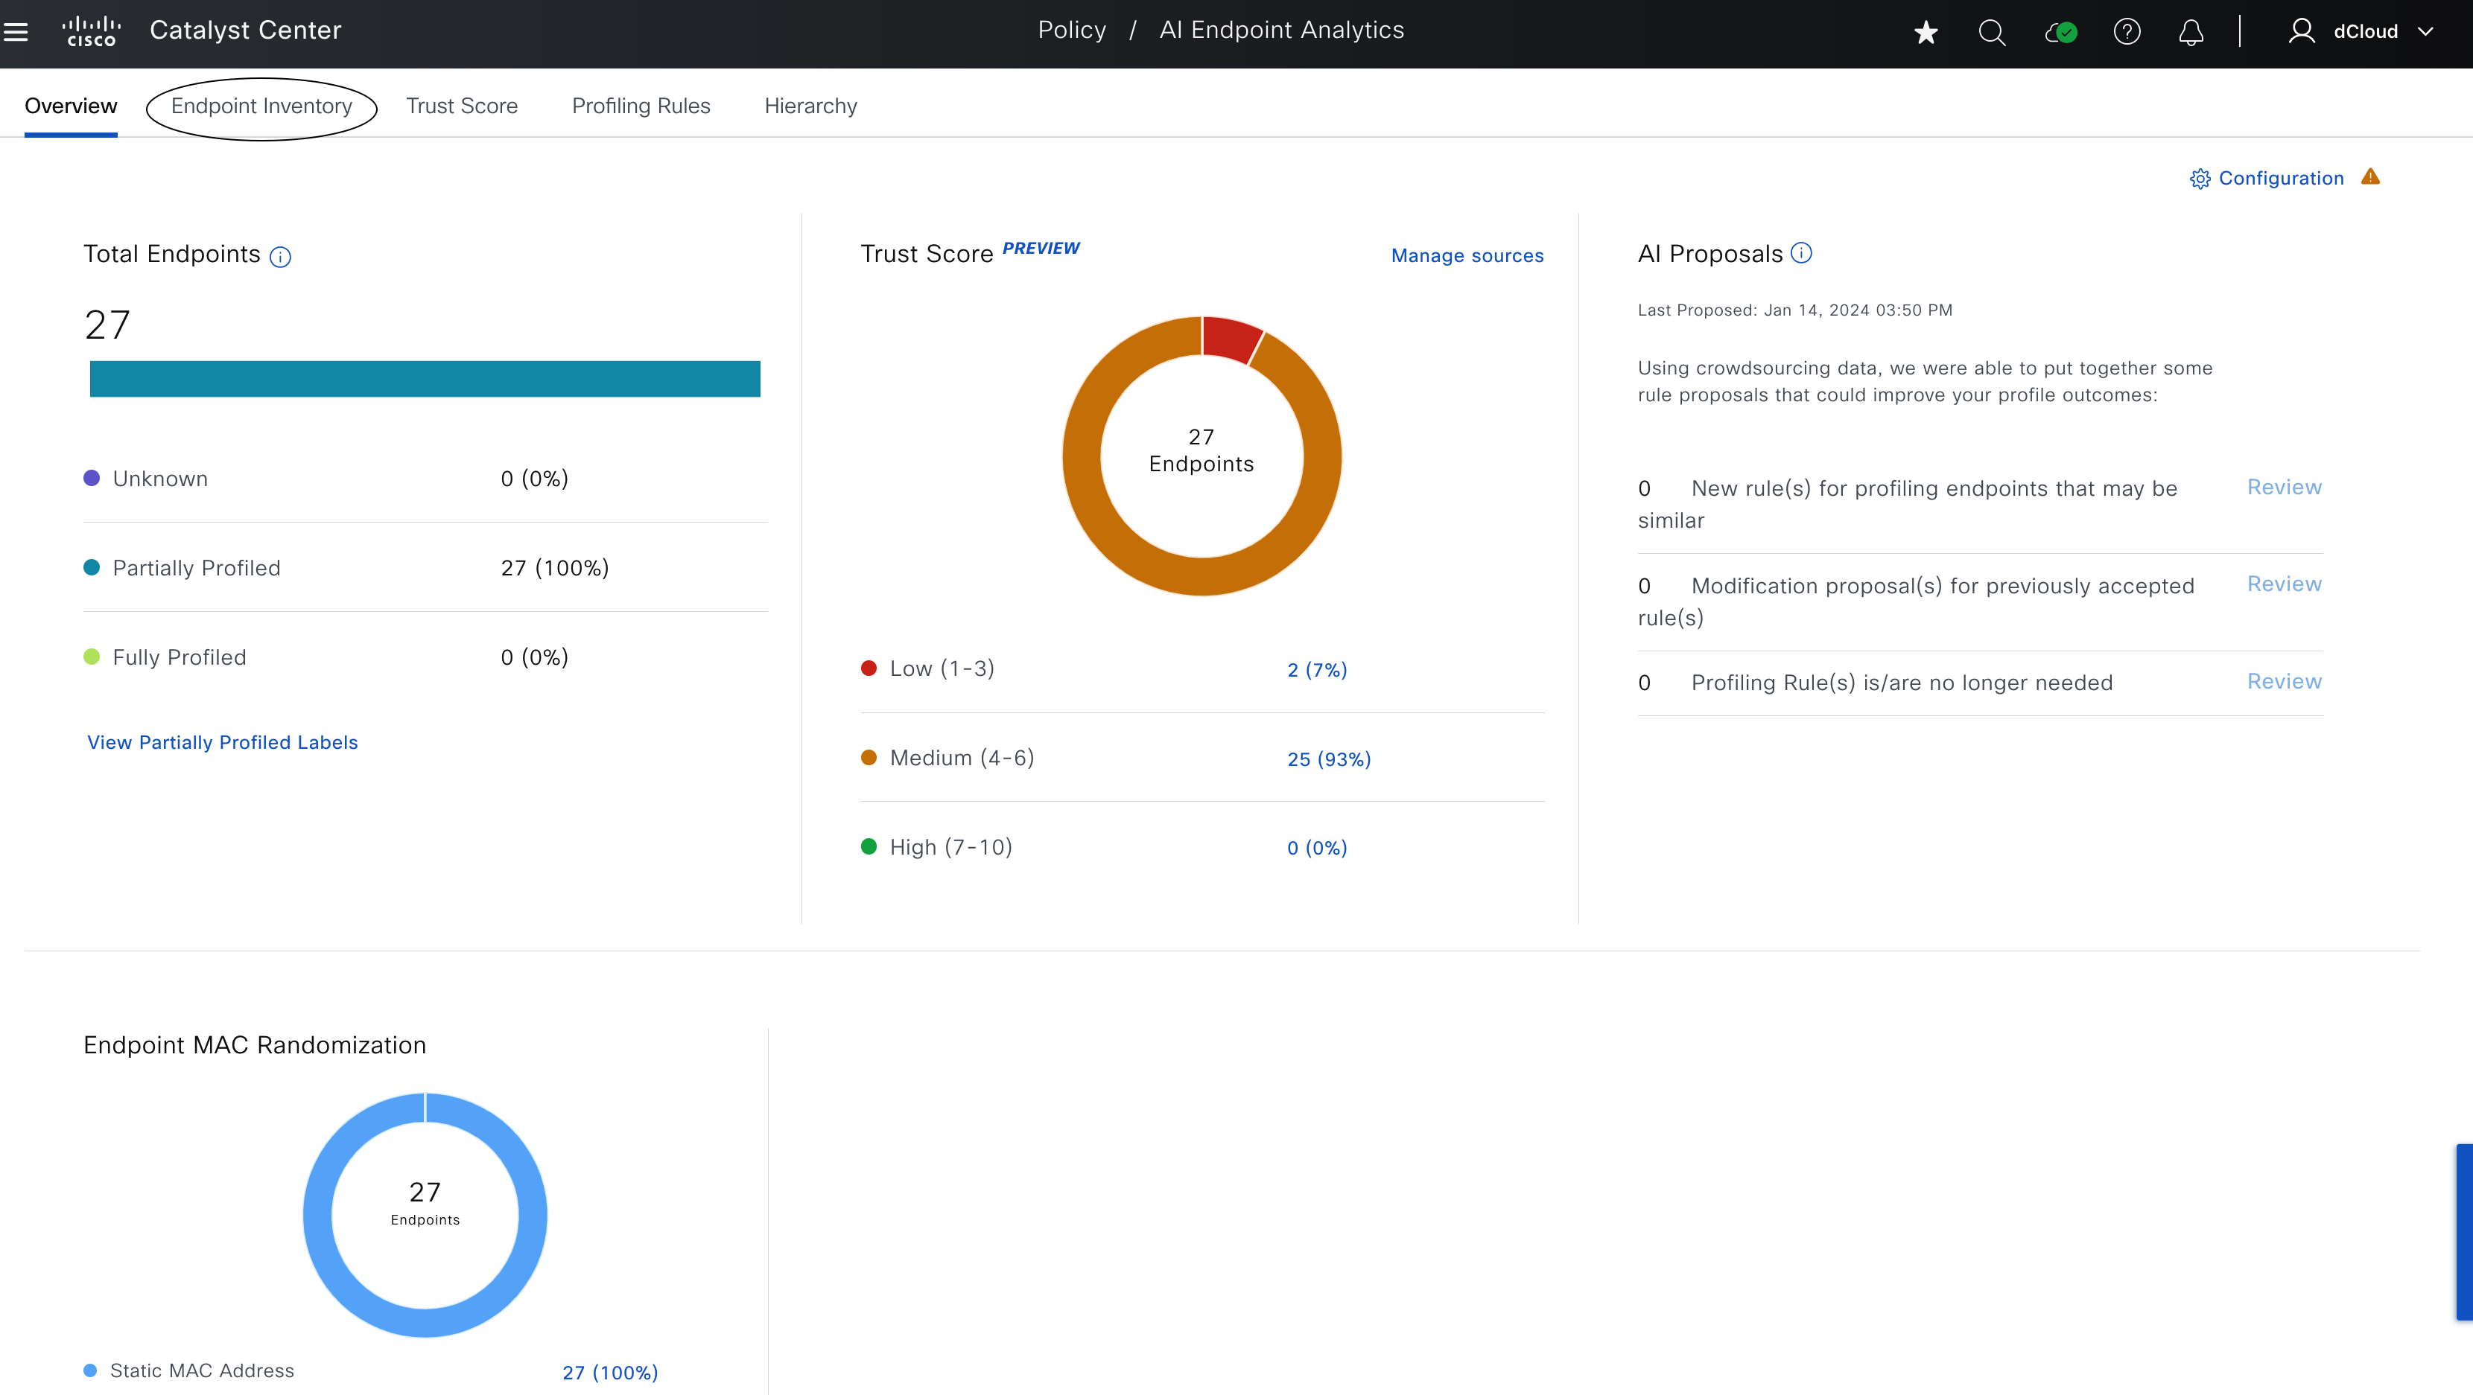2473x1395 pixels.
Task: Click the cloud connection status icon
Action: (2060, 33)
